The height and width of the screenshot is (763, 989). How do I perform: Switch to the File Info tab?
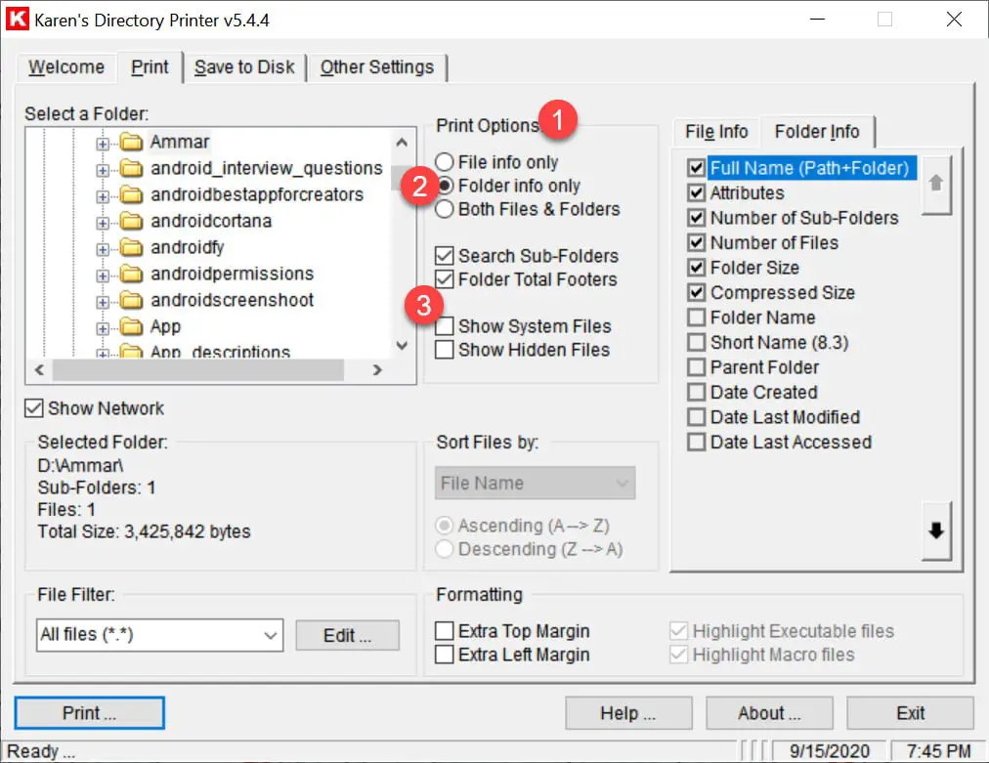tap(716, 132)
